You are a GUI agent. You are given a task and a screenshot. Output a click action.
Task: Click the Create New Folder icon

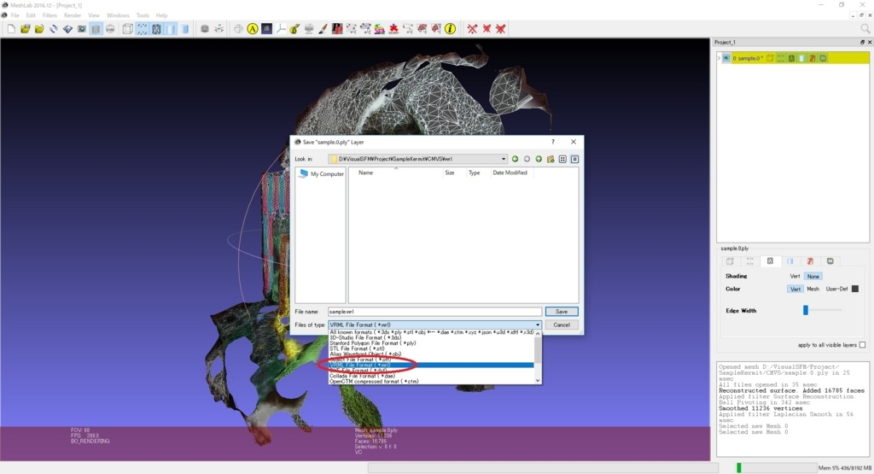[551, 159]
